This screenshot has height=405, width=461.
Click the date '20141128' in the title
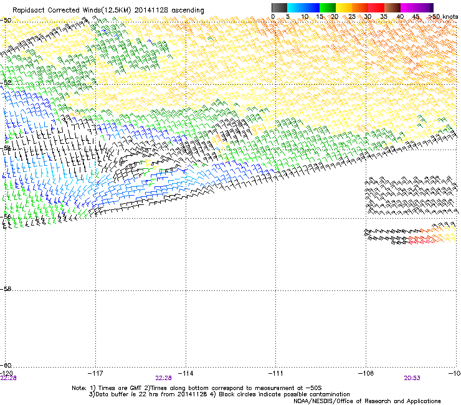151,11
